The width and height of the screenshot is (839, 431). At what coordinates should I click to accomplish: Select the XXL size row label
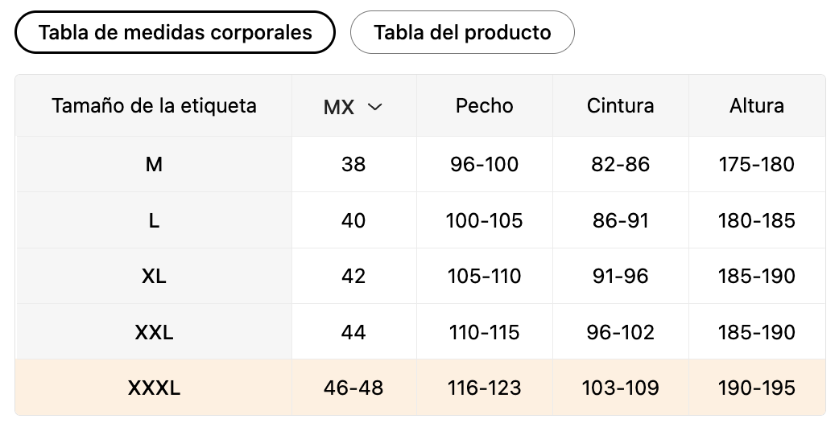(154, 332)
